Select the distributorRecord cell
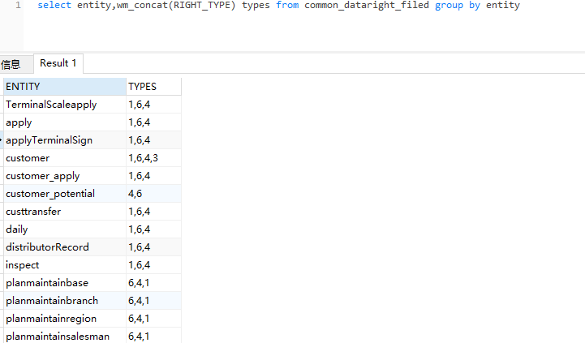The image size is (585, 343). click(x=65, y=247)
